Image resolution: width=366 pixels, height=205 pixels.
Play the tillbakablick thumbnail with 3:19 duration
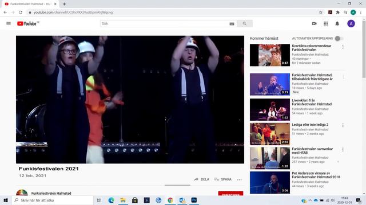point(270,84)
